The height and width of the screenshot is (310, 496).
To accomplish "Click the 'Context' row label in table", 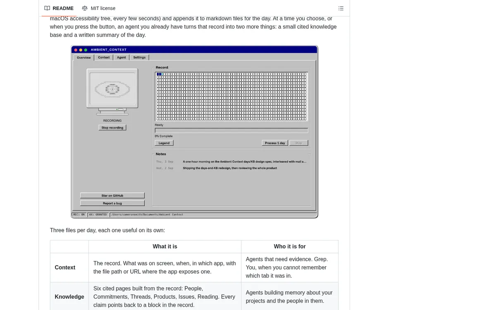I will click(x=65, y=267).
